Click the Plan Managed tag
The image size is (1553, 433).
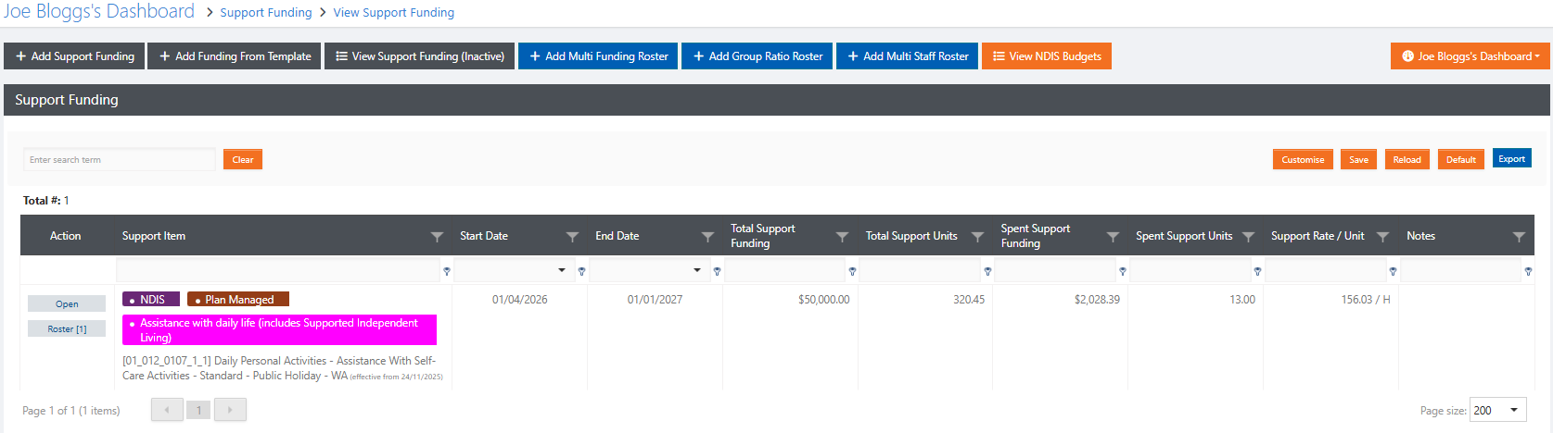coord(238,299)
